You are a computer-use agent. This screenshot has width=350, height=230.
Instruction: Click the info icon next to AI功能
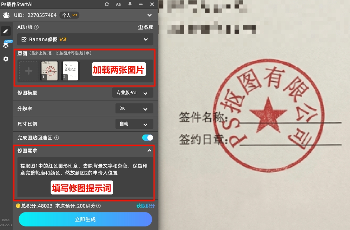coord(36,27)
